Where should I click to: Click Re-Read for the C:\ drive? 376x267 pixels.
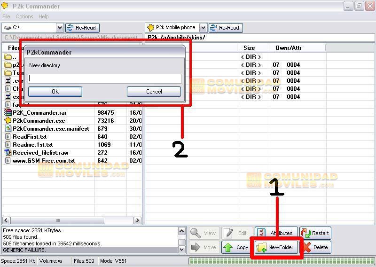pyautogui.click(x=82, y=28)
